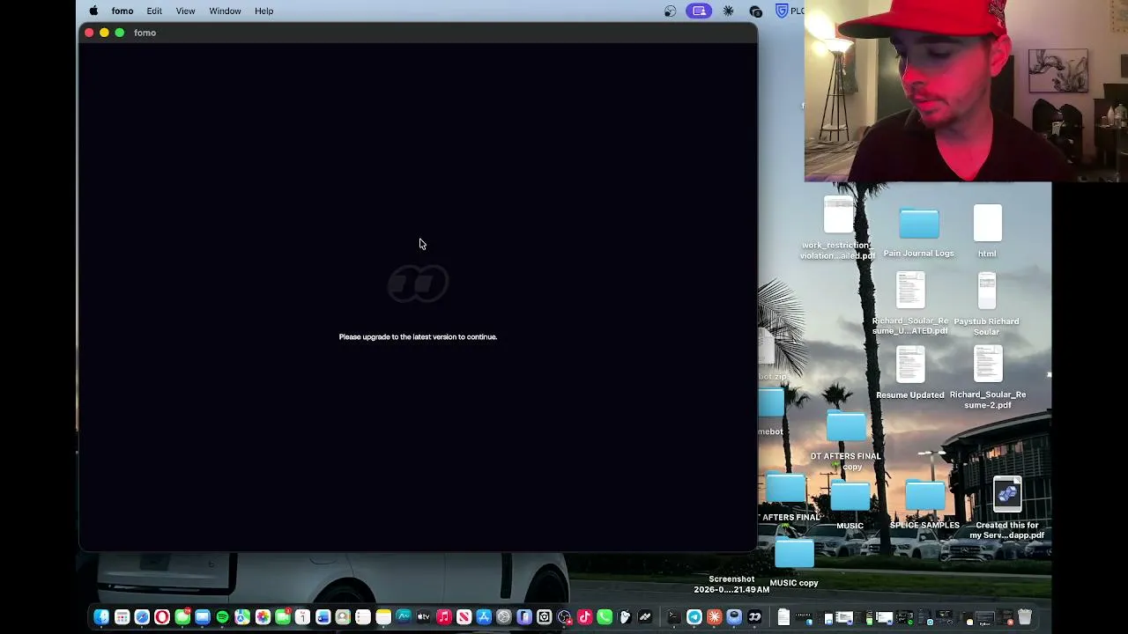Viewport: 1128px width, 634px height.
Task: Launch Spotify from the Dock
Action: click(222, 617)
